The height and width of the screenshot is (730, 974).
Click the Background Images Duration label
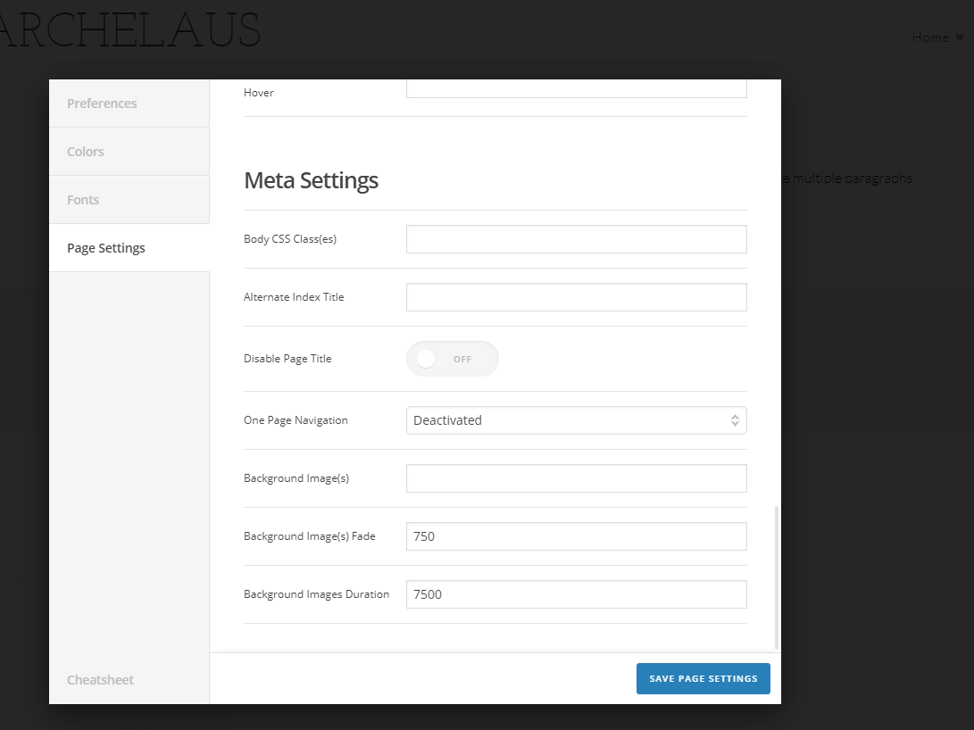pos(316,594)
